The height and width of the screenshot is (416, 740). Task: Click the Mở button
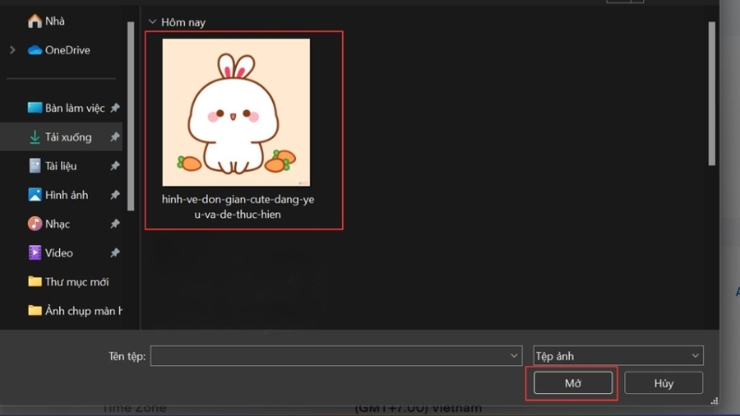pyautogui.click(x=573, y=383)
